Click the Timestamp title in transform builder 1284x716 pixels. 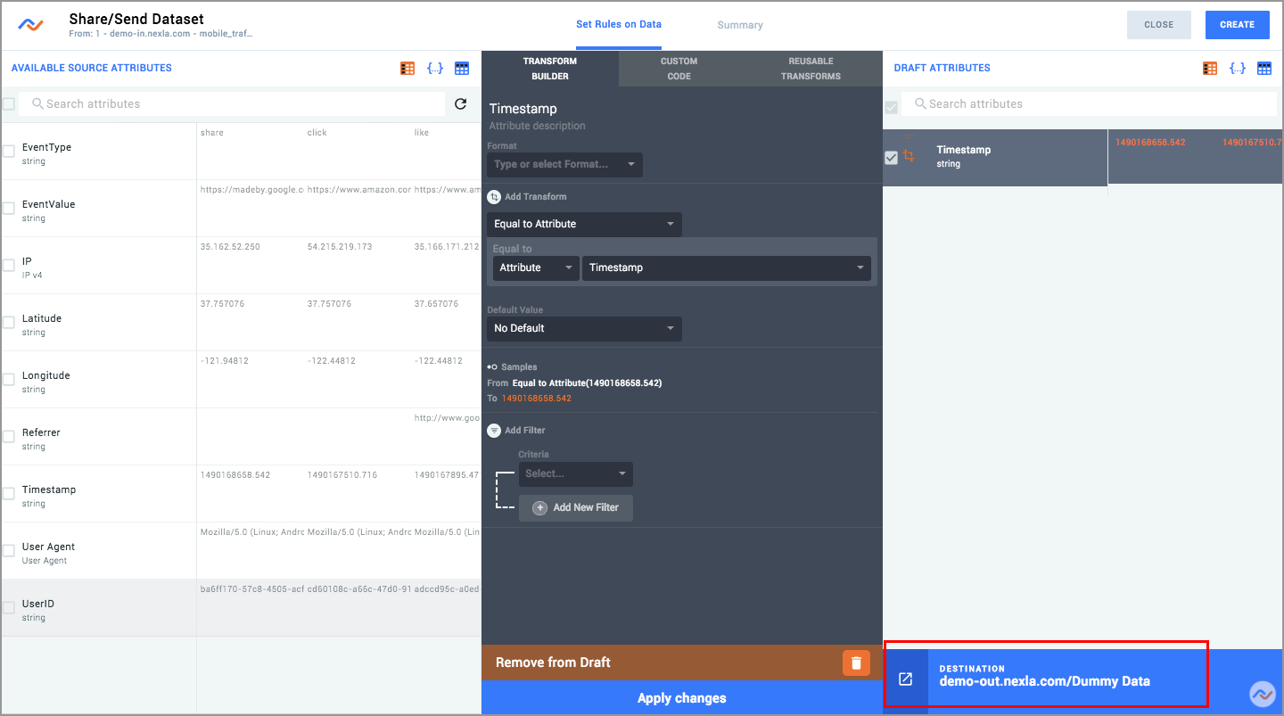(523, 109)
